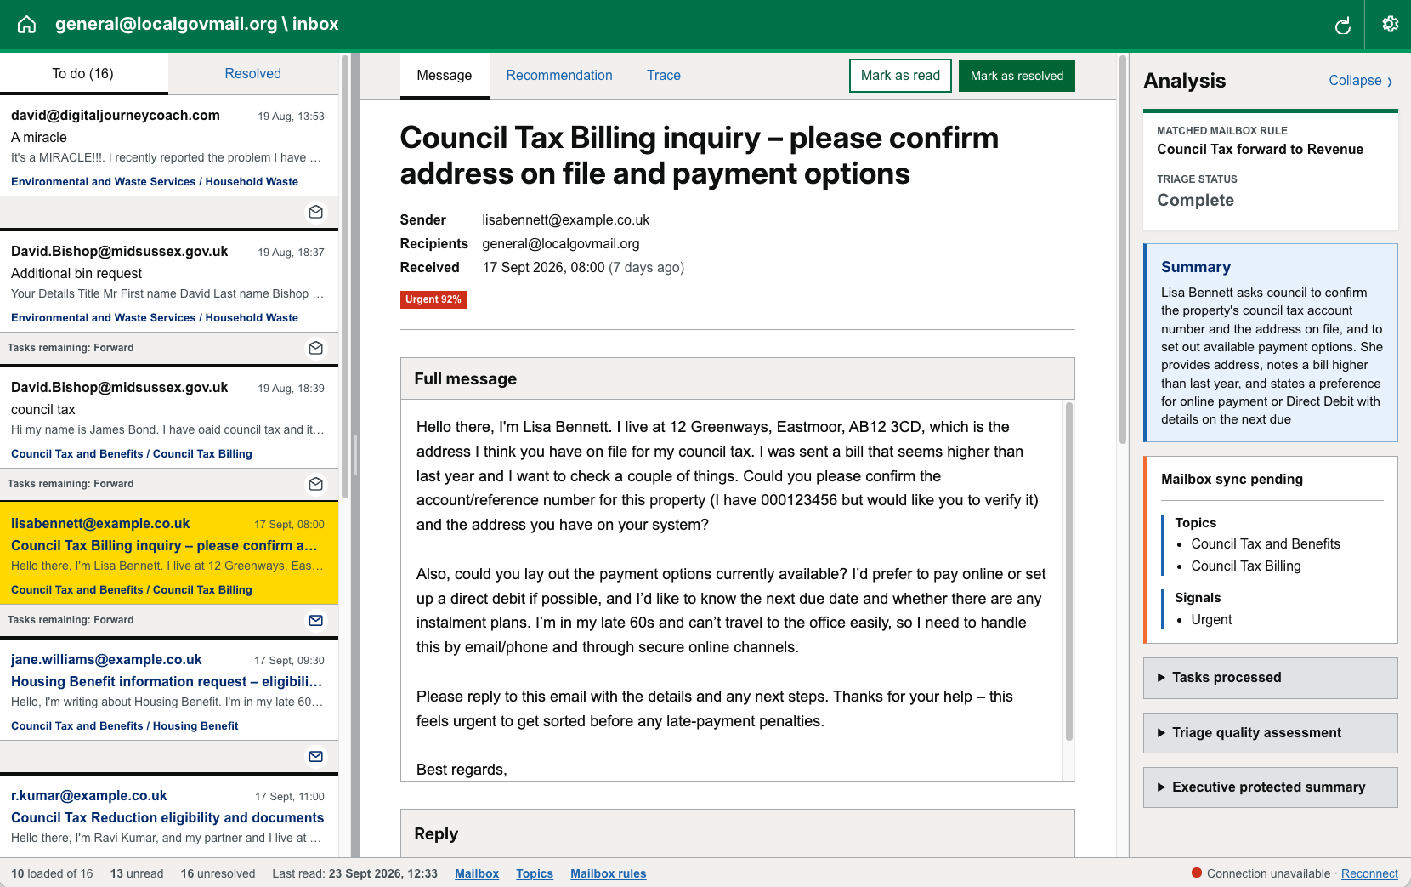Click the Summary heading in Analysis panel
Screen dimensions: 1411x887
[x=1195, y=267]
